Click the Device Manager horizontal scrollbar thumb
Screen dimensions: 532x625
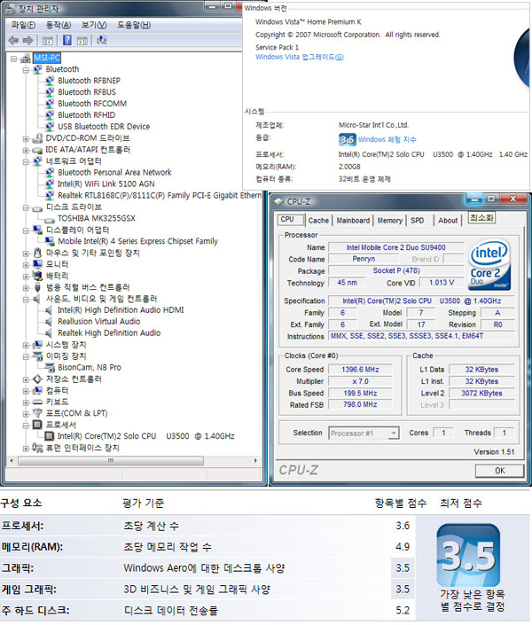(111, 461)
